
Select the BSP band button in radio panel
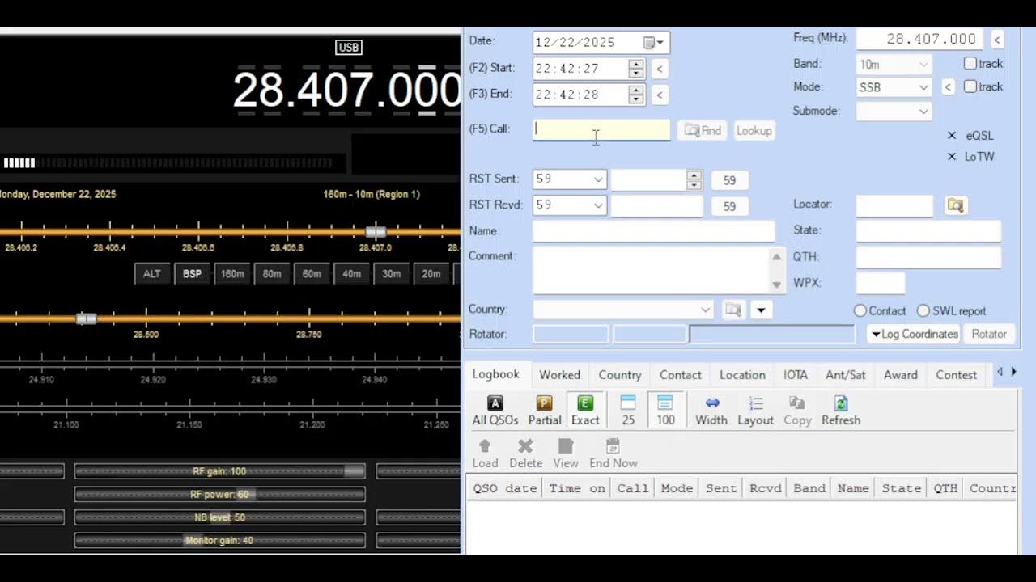click(192, 274)
